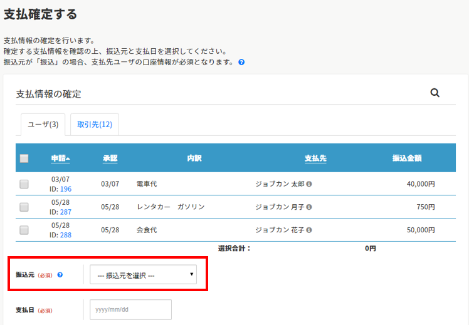Open application ID 288 link
The image size is (469, 325).
[66, 235]
